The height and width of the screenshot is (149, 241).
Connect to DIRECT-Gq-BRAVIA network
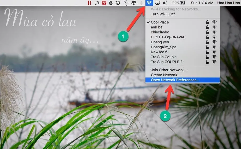click(x=183, y=37)
